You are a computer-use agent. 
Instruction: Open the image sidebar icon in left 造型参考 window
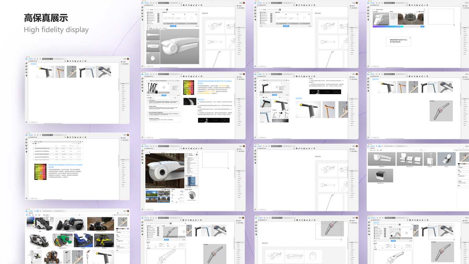[x=26, y=66]
